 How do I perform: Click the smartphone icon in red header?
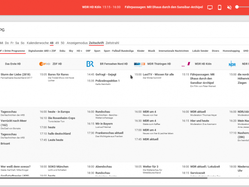point(220,7)
